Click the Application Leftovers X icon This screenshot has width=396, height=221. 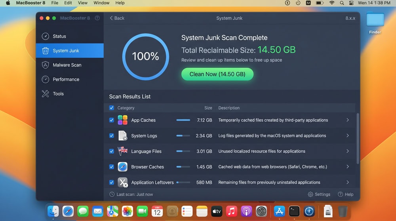click(123, 182)
